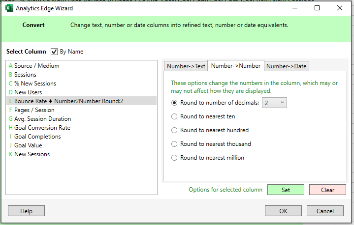Image resolution: width=354 pixels, height=225 pixels.
Task: Open the decimals count dropdown
Action: (274, 103)
